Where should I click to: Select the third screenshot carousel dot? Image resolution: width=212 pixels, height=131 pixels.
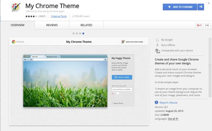click(x=80, y=34)
